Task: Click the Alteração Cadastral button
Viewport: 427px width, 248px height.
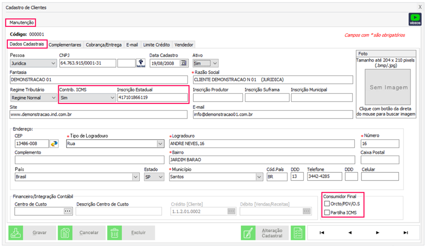Action: (265, 233)
